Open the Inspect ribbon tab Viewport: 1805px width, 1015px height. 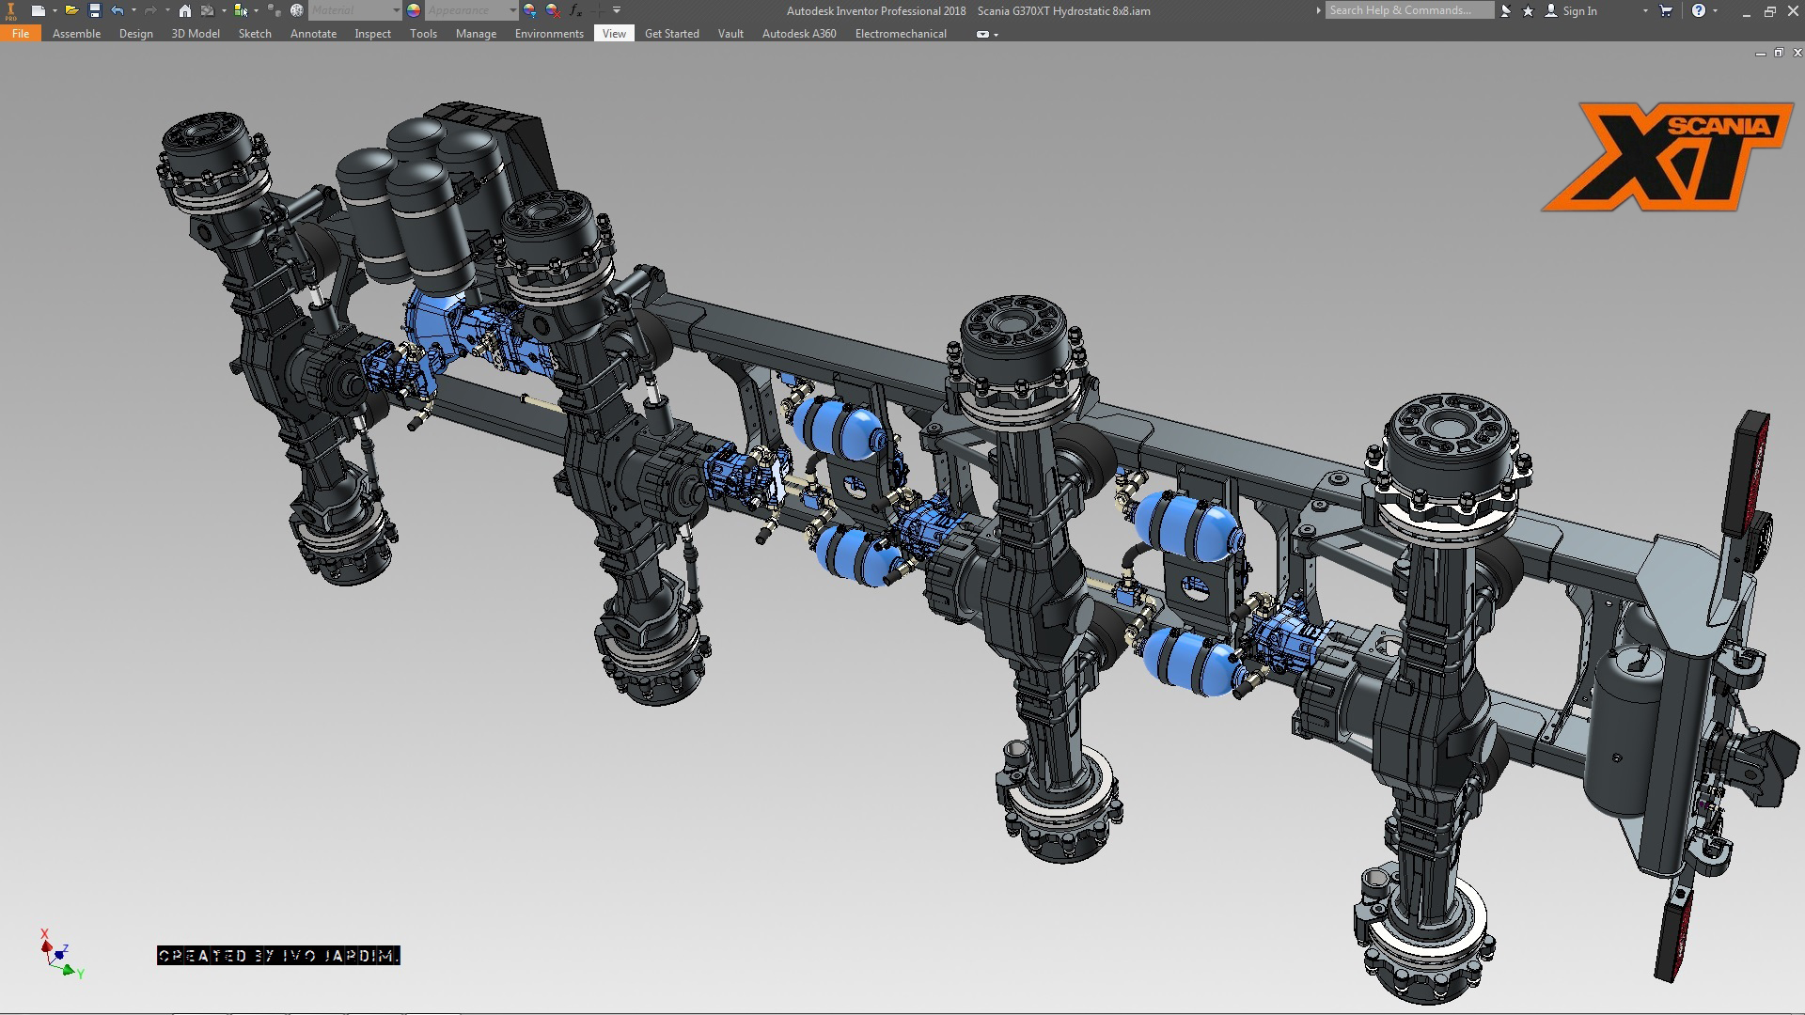point(372,33)
